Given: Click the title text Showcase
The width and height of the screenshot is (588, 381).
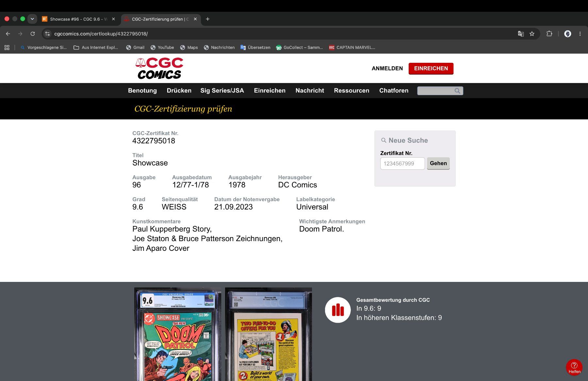Looking at the screenshot, I should [150, 163].
